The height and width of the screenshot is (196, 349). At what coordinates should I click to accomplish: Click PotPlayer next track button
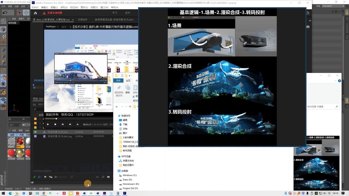click(x=70, y=124)
